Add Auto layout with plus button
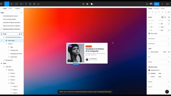Viewport: 171px width, 96px height. pyautogui.click(x=169, y=38)
